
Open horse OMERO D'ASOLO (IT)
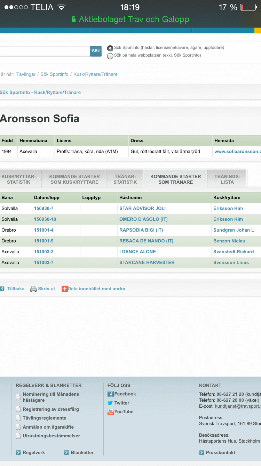[x=143, y=219]
